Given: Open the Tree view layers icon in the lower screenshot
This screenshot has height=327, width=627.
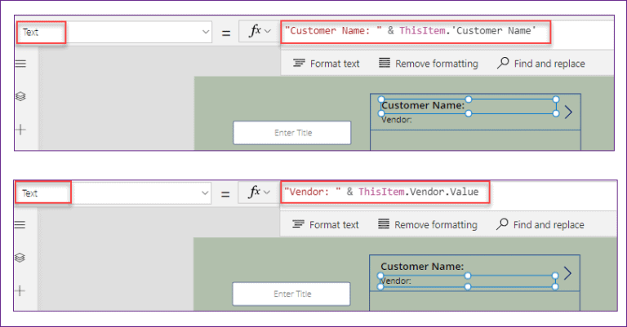Looking at the screenshot, I should (21, 257).
